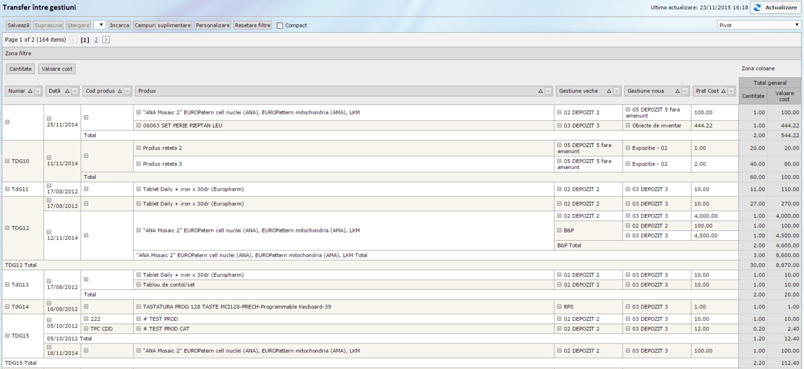Go to next page arrow in pager
This screenshot has height=369, width=804.
click(106, 40)
